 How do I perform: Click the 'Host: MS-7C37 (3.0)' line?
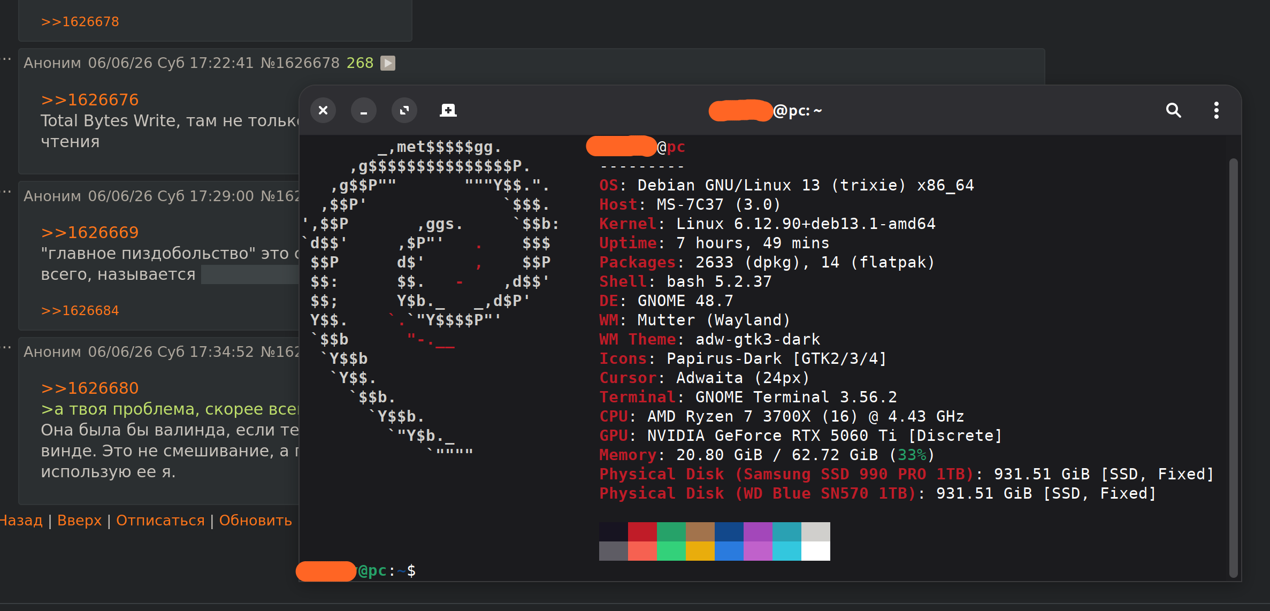coord(690,205)
